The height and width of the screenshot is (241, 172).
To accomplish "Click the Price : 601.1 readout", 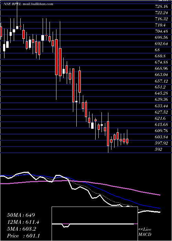I will (23, 236).
